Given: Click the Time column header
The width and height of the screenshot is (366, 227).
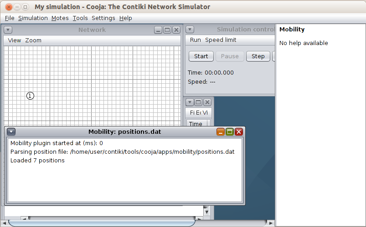Looking at the screenshot, I should tap(196, 124).
